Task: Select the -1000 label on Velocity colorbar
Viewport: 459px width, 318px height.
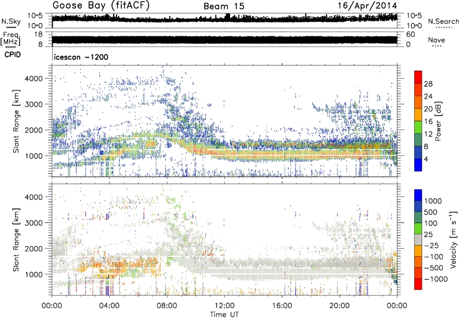Action: click(435, 279)
